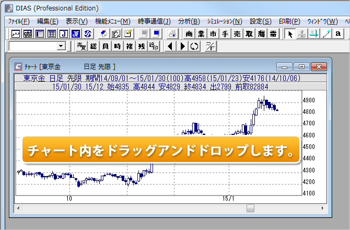
Task: Open the 時事通信(J) menu
Action: point(154,21)
